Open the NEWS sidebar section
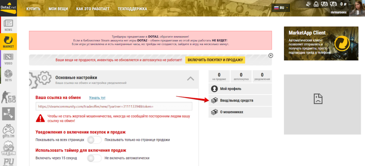Image resolution: width=365 pixels, height=166 pixels. tap(9, 25)
